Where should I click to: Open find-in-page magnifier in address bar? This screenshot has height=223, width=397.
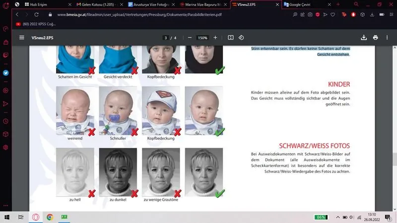pyautogui.click(x=295, y=15)
